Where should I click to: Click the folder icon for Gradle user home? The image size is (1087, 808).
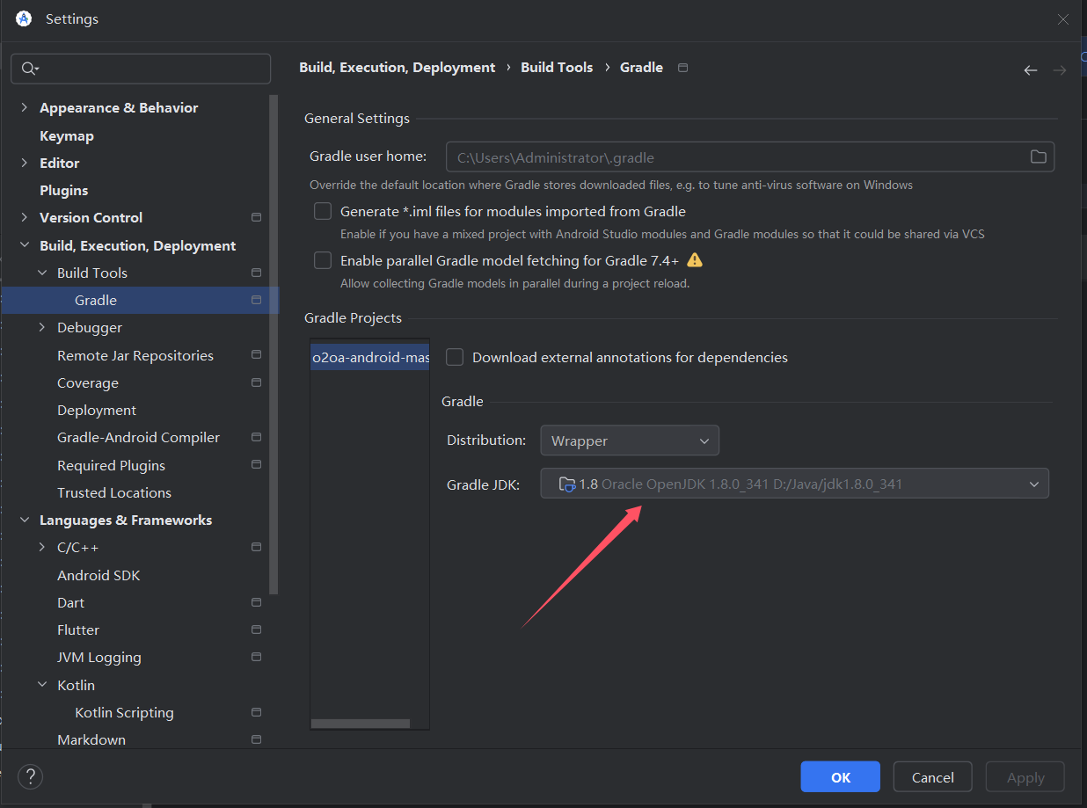point(1038,157)
